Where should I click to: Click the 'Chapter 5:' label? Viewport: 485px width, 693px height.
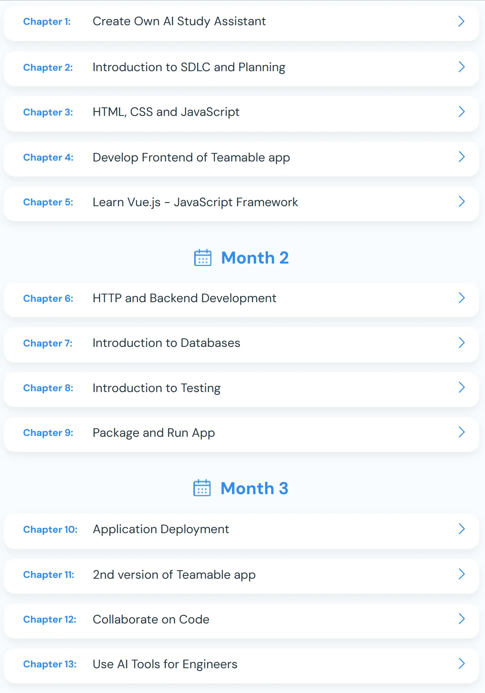click(x=48, y=202)
